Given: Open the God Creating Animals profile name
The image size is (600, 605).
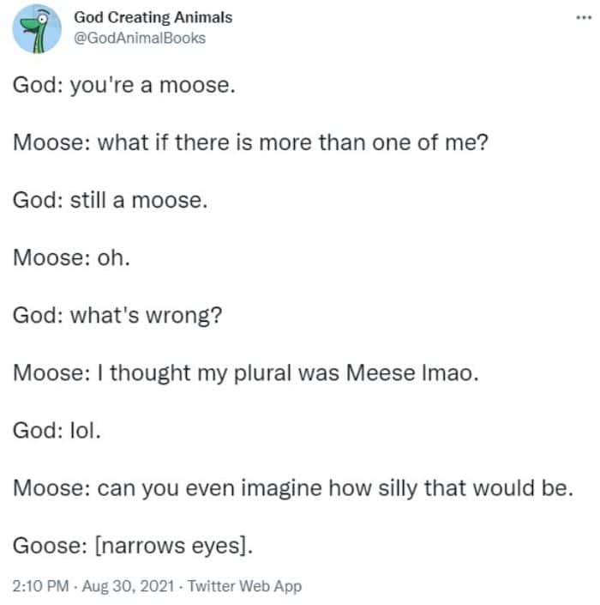Looking at the screenshot, I should point(153,18).
